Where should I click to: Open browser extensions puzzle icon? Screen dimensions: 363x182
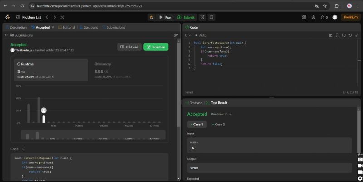[337, 6]
